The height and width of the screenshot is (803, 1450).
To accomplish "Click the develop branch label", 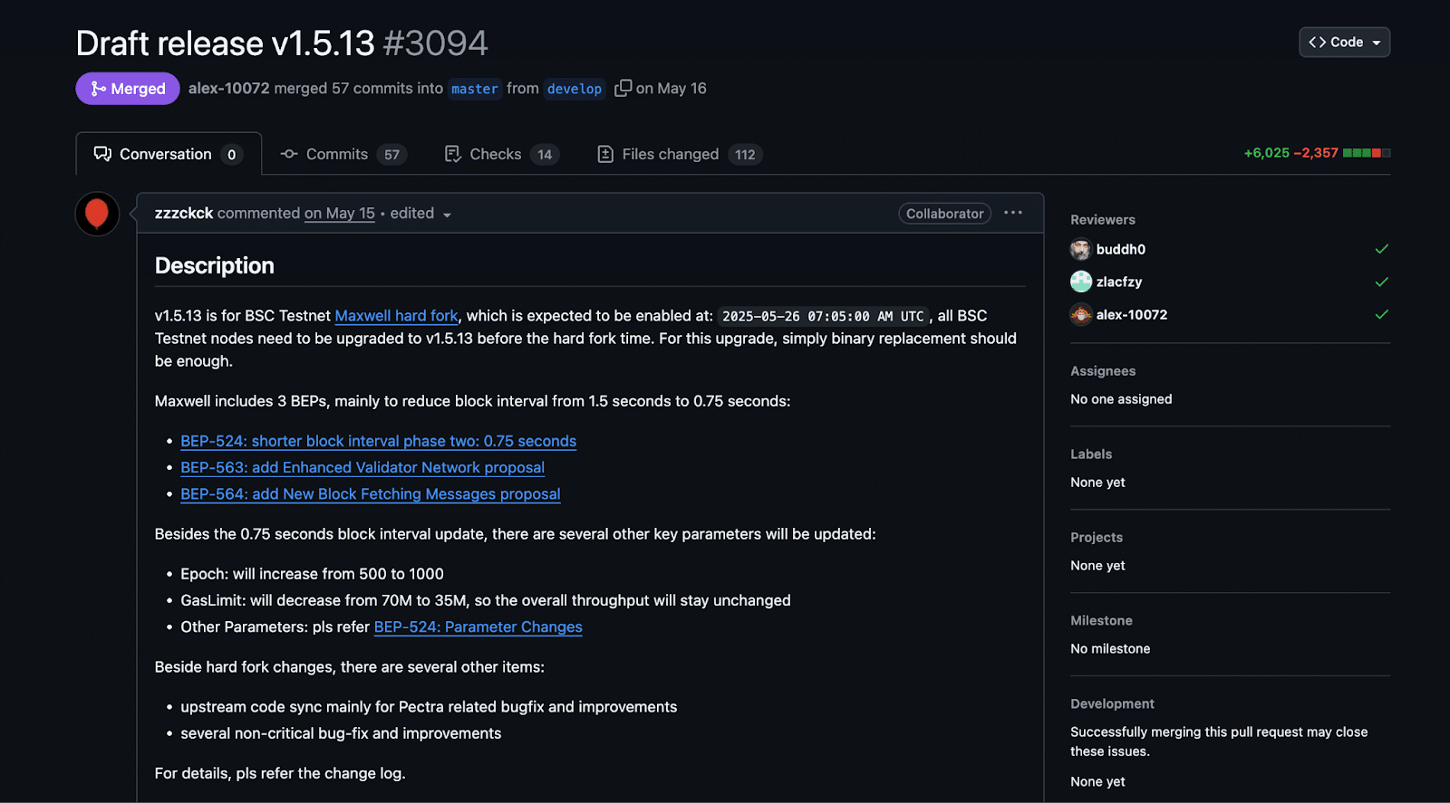I will point(574,89).
